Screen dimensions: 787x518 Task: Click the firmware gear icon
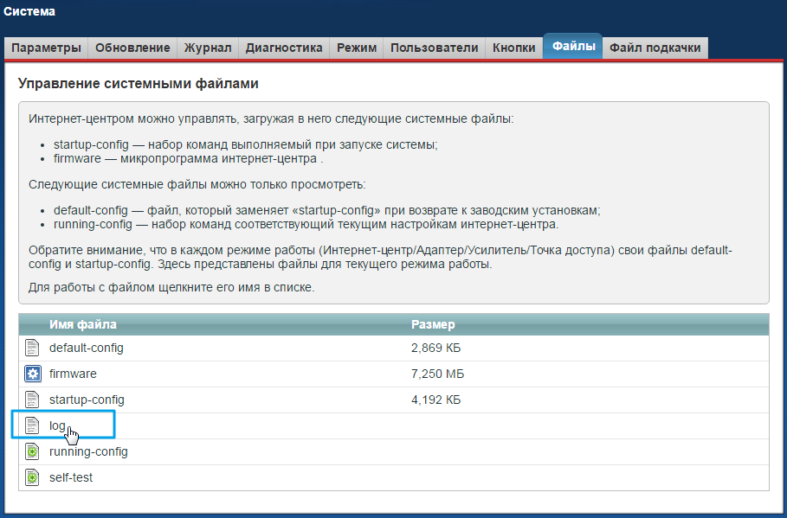tap(32, 374)
